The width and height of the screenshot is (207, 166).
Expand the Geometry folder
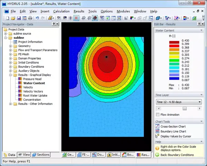[10, 46]
